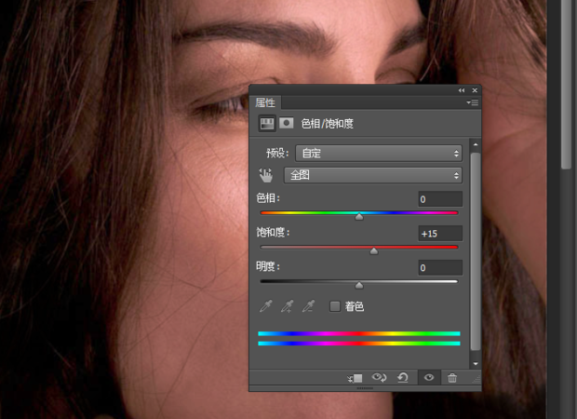Image resolution: width=577 pixels, height=419 pixels.
Task: Click the 明度 lightness value field
Action: [440, 267]
